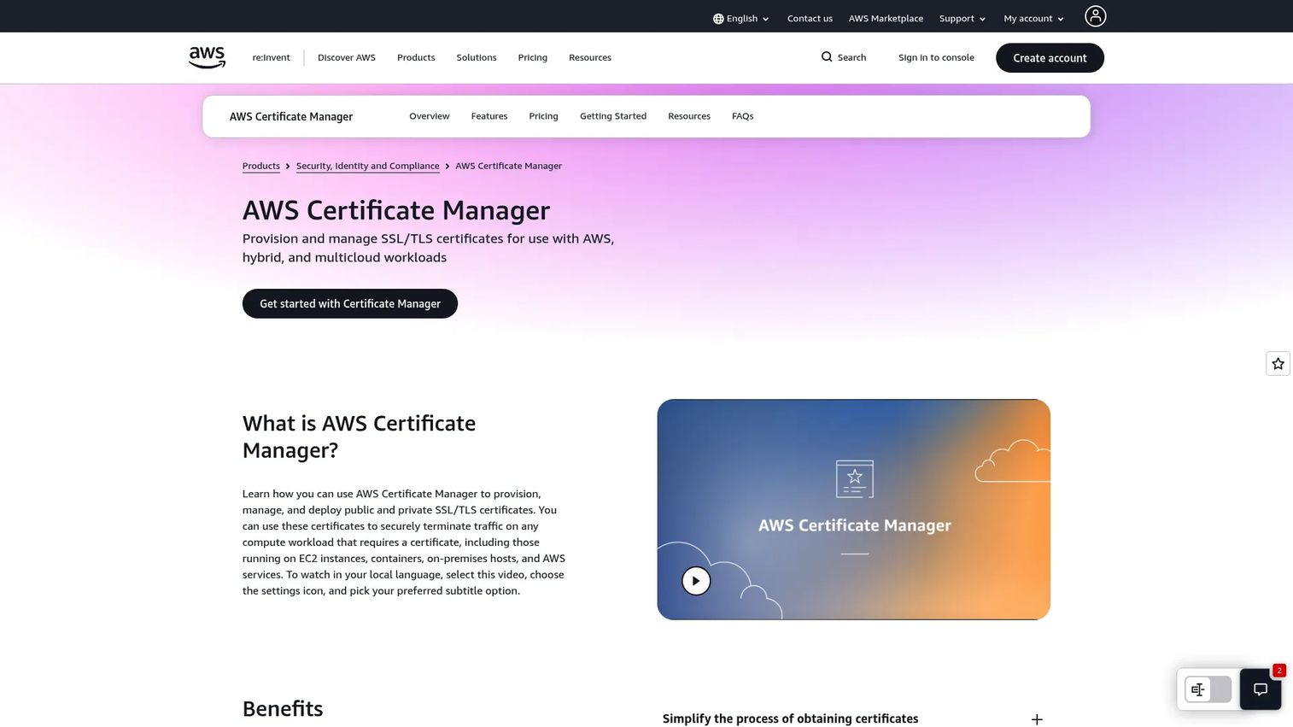Click the star feedback icon
1293x727 pixels.
tap(1278, 364)
